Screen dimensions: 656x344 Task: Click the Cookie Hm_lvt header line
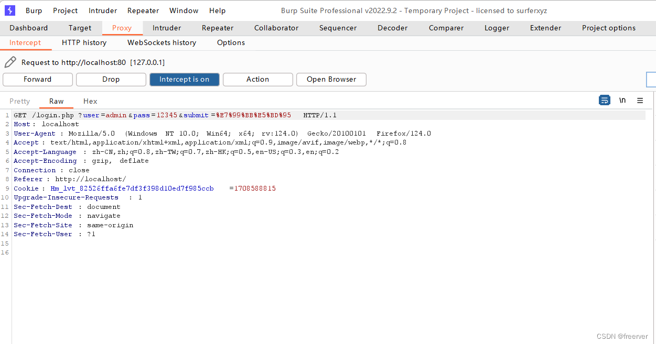[x=145, y=188]
